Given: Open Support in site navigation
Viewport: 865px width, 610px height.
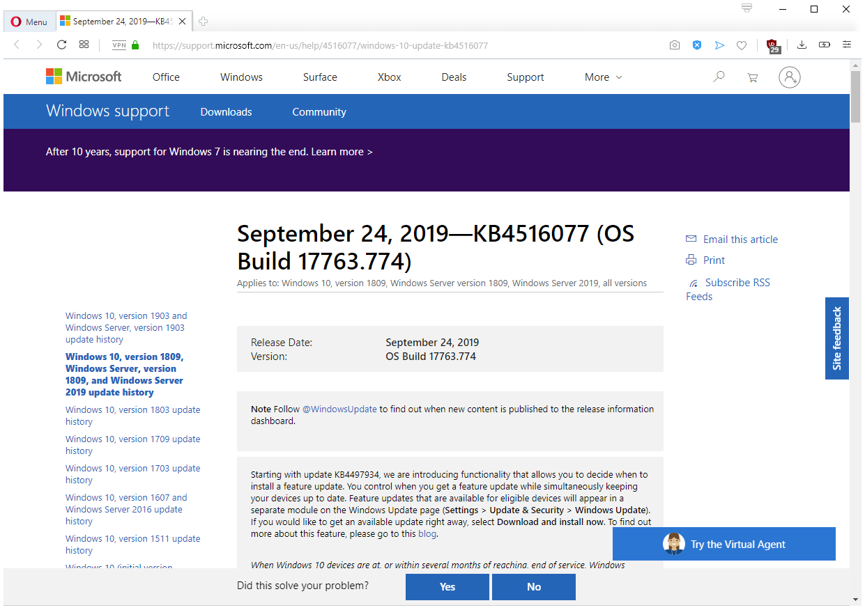Looking at the screenshot, I should point(526,77).
